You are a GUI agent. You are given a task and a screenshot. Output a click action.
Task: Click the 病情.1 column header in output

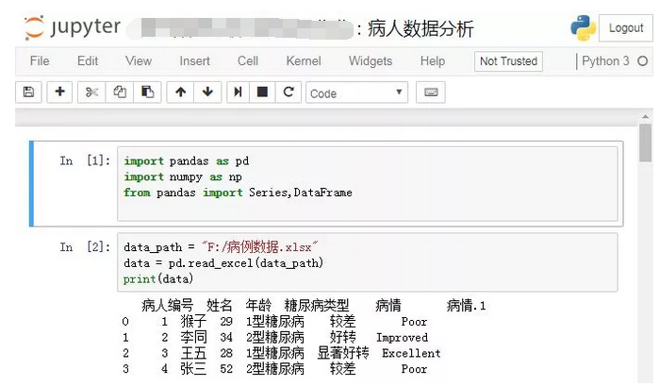(466, 305)
